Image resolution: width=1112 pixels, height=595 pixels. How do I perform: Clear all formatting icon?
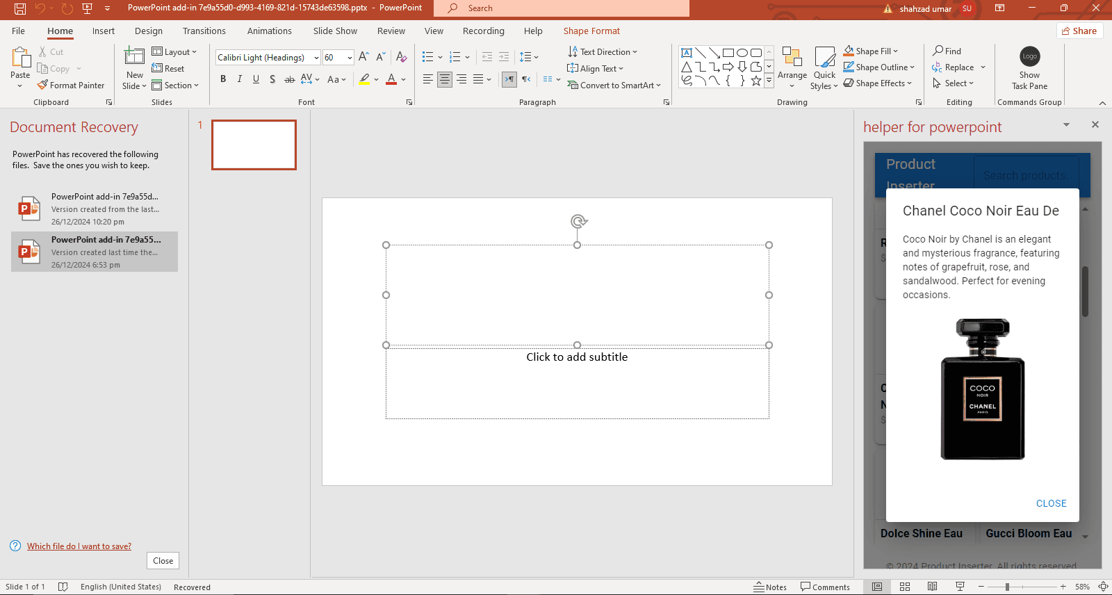401,57
